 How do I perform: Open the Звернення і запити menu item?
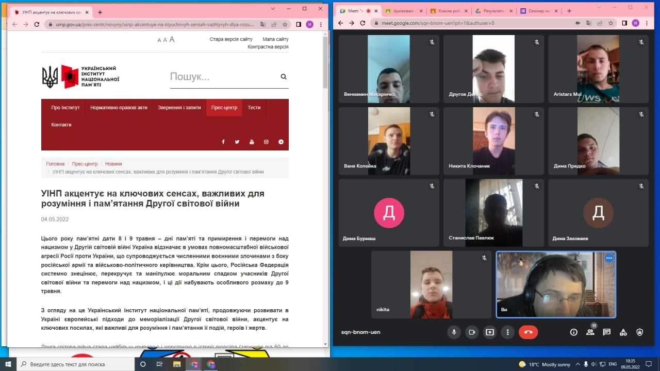coord(179,108)
